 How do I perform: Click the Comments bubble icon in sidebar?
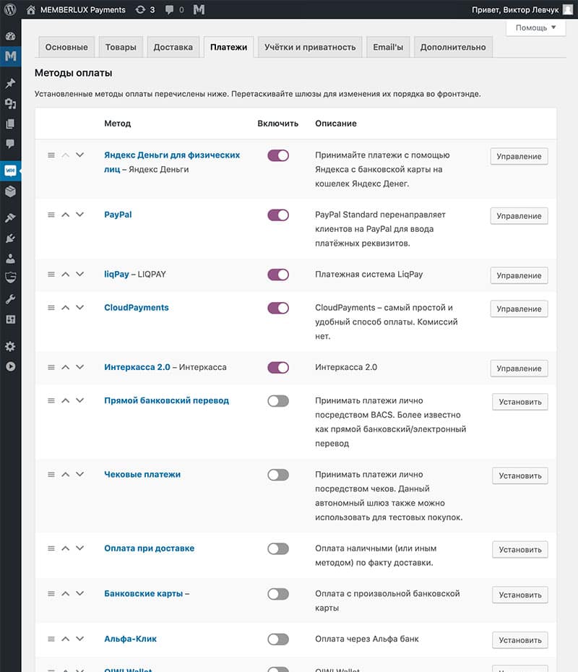10,144
